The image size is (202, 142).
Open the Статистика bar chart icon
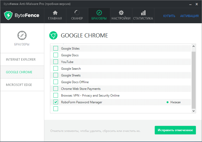point(143,13)
